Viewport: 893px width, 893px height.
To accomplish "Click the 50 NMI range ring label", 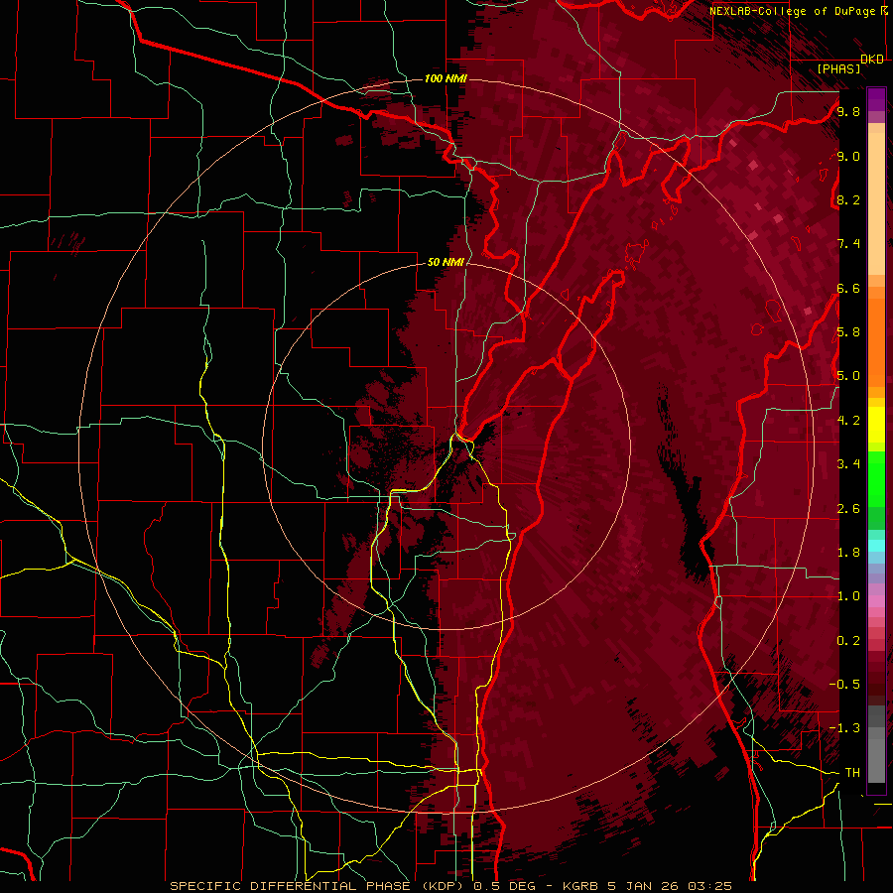I will [x=446, y=262].
